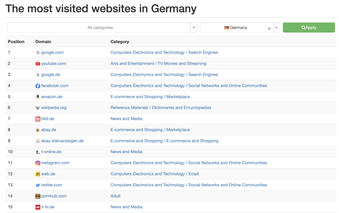
Task: Apply the filters with the green Apply button
Action: pyautogui.click(x=309, y=28)
